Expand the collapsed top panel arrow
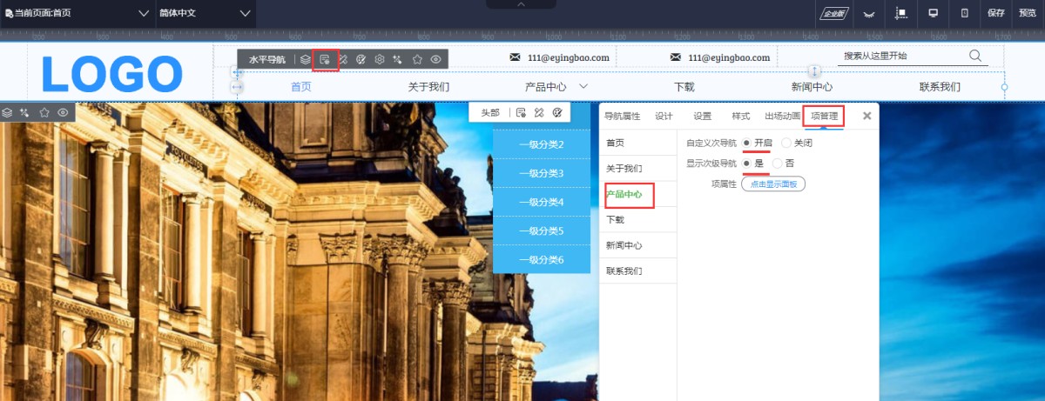 [x=522, y=4]
